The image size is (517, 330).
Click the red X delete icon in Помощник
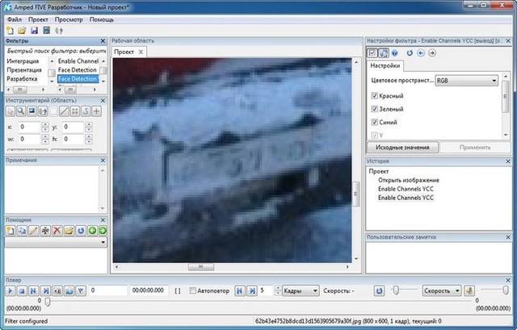57,231
